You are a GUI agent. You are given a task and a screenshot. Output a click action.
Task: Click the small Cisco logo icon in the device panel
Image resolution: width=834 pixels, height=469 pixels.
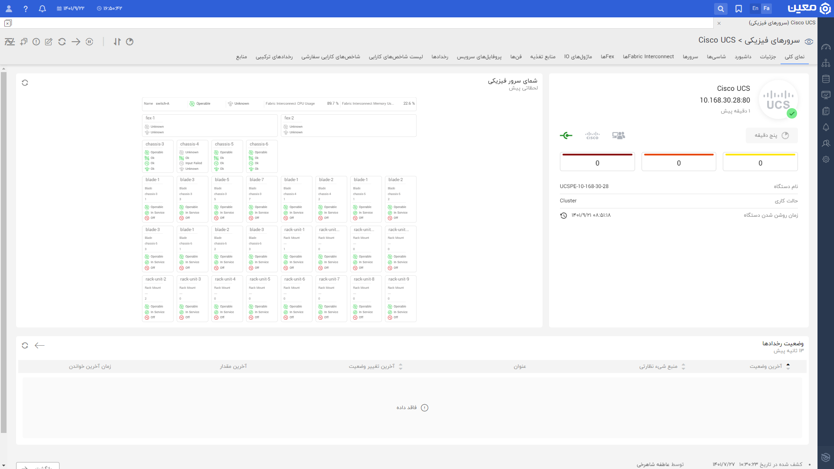(592, 135)
